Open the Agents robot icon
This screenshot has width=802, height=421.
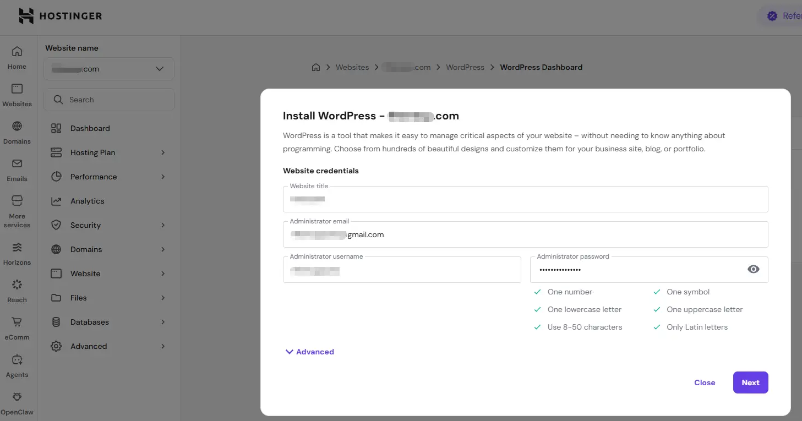(17, 359)
